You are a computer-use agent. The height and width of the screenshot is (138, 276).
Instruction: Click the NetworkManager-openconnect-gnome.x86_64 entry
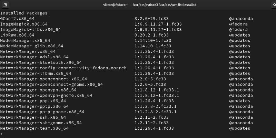click(x=51, y=85)
